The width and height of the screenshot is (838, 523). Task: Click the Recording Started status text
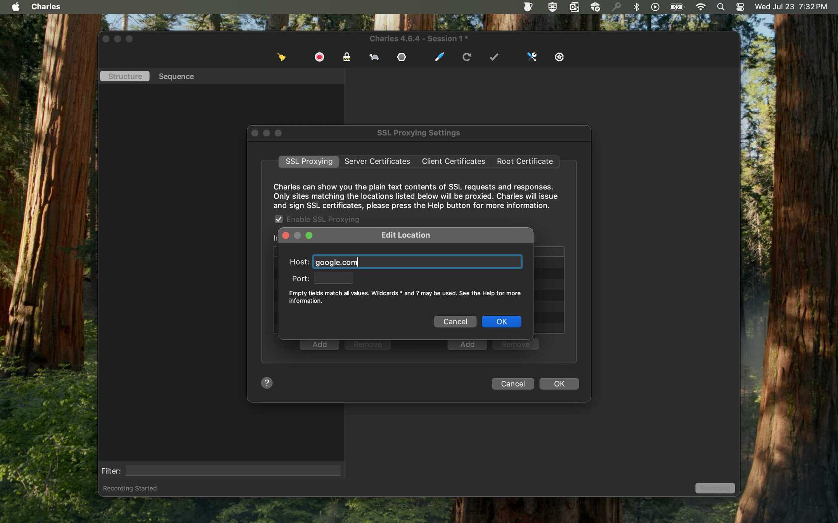point(130,488)
